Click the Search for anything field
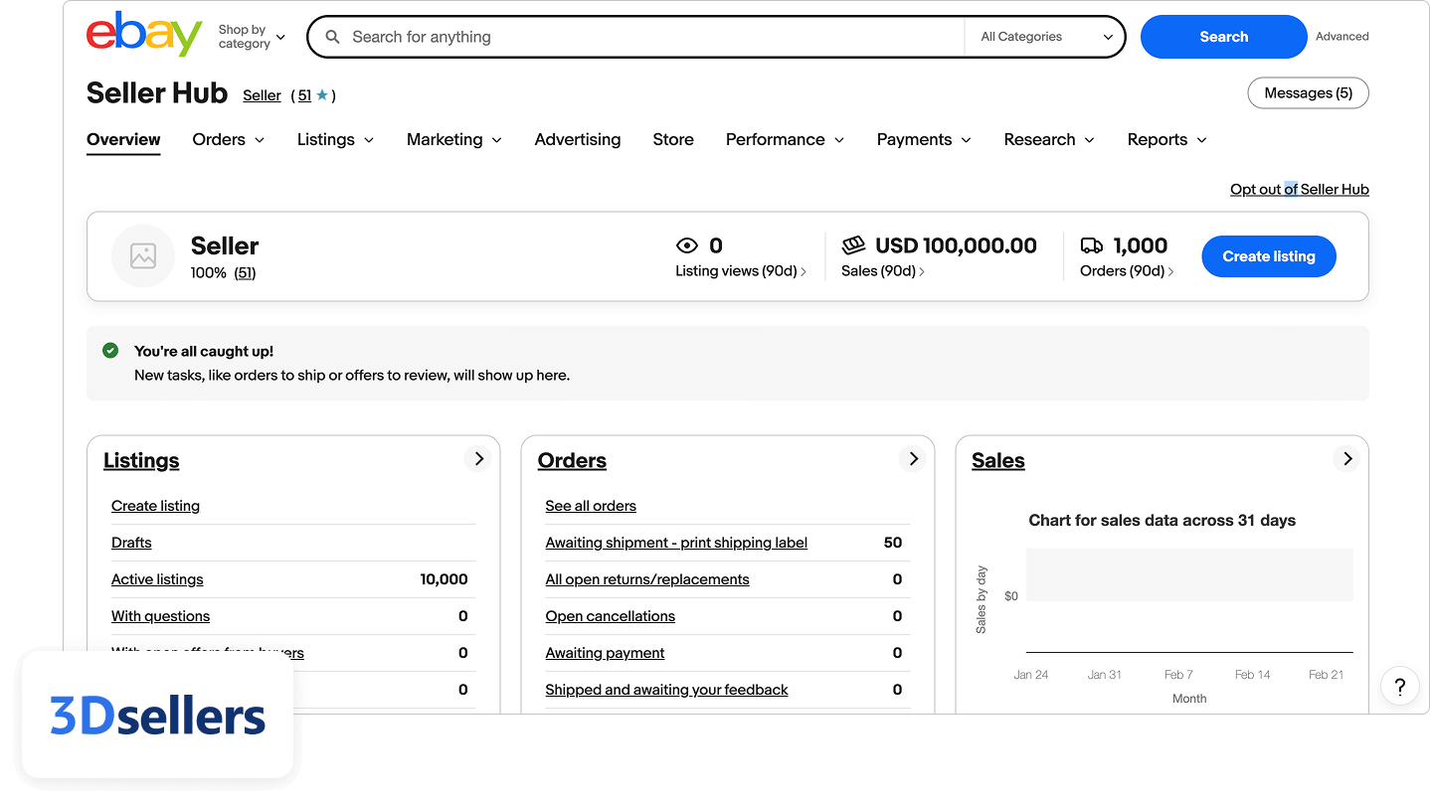Screen dimensions: 1430x804 point(636,37)
